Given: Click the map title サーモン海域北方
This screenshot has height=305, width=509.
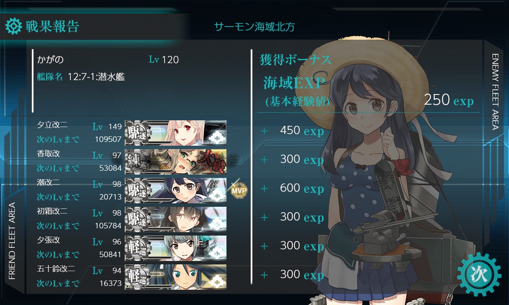Looking at the screenshot, I should click(x=255, y=27).
